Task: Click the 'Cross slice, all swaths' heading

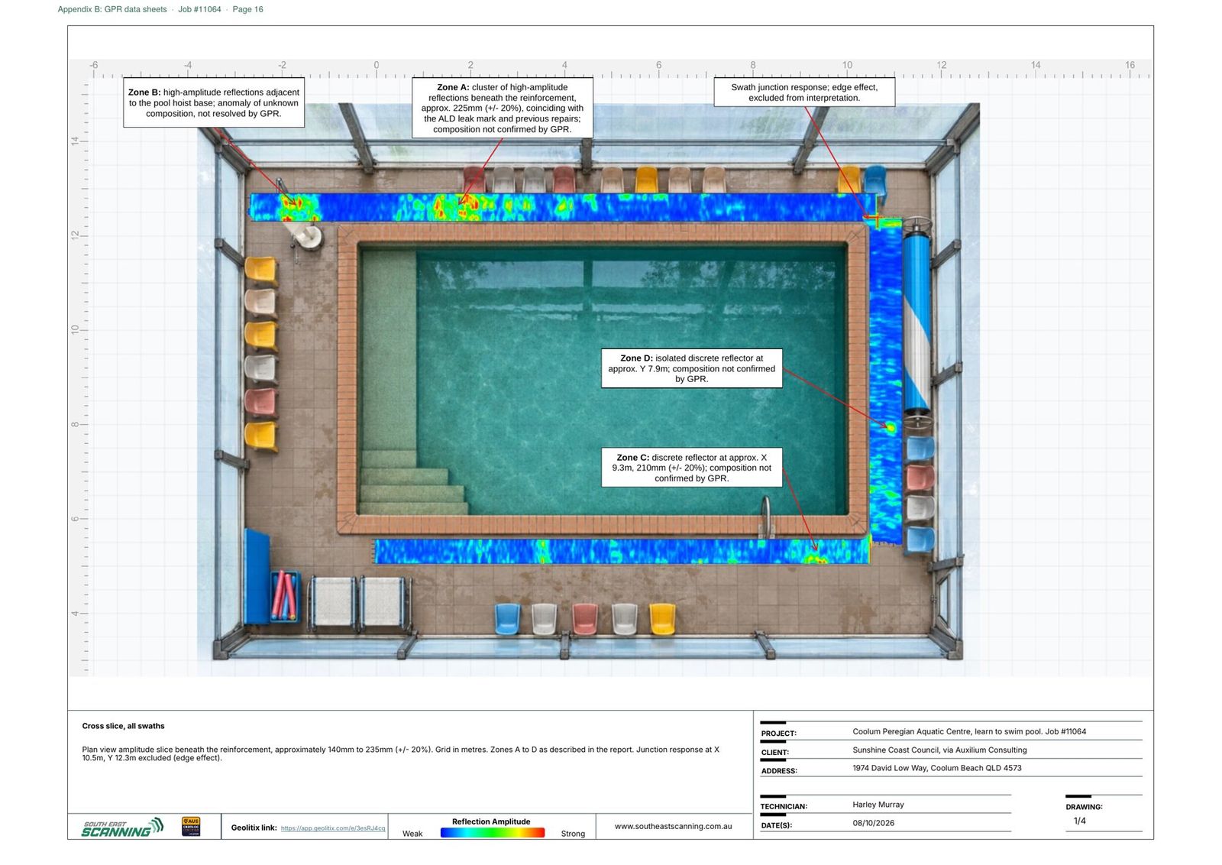Action: coord(123,726)
